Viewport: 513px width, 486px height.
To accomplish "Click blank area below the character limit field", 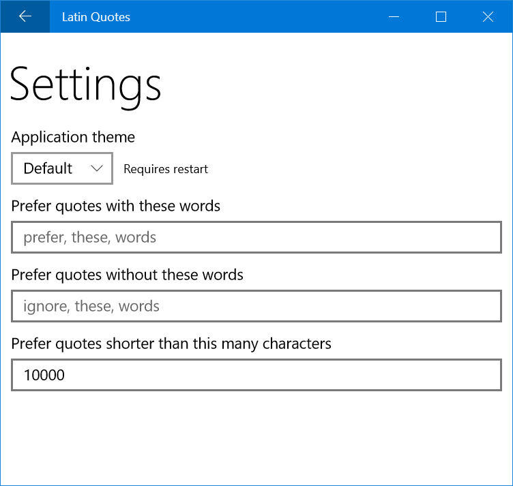I will (x=256, y=436).
